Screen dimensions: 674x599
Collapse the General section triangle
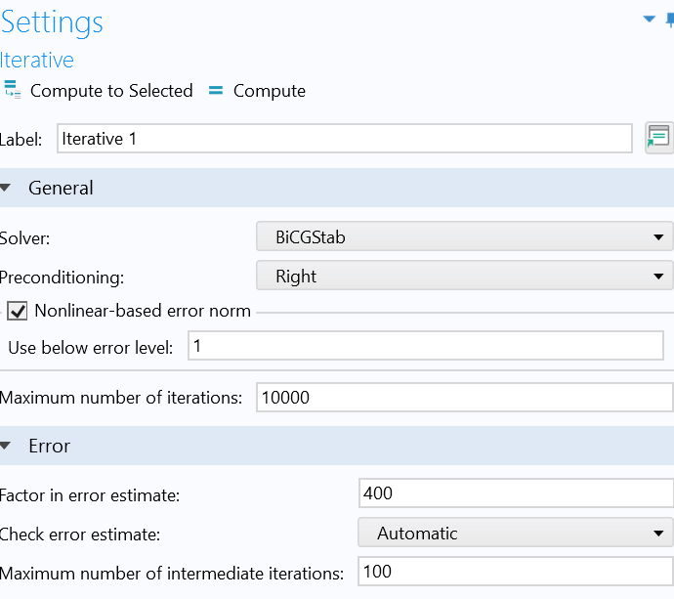point(7,189)
